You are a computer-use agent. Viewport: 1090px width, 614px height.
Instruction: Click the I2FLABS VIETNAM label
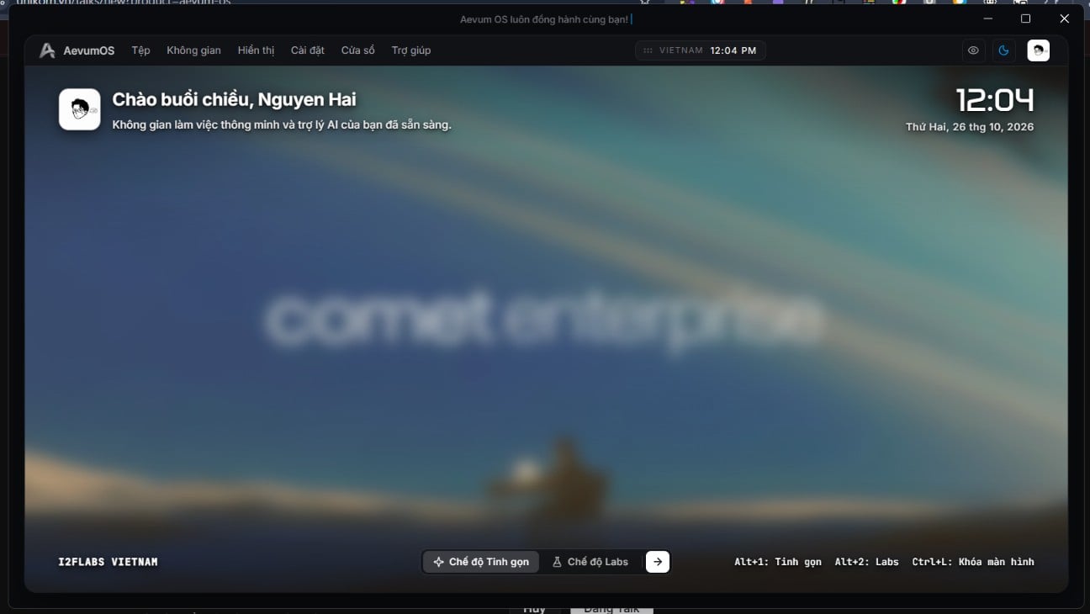(108, 562)
